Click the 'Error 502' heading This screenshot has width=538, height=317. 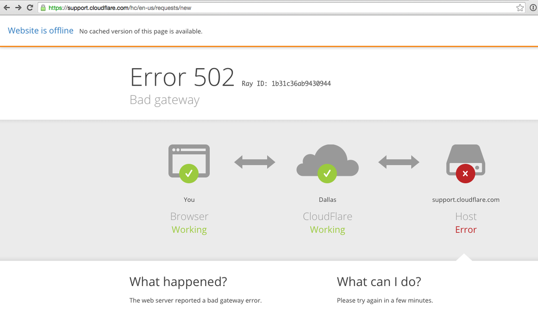click(182, 77)
